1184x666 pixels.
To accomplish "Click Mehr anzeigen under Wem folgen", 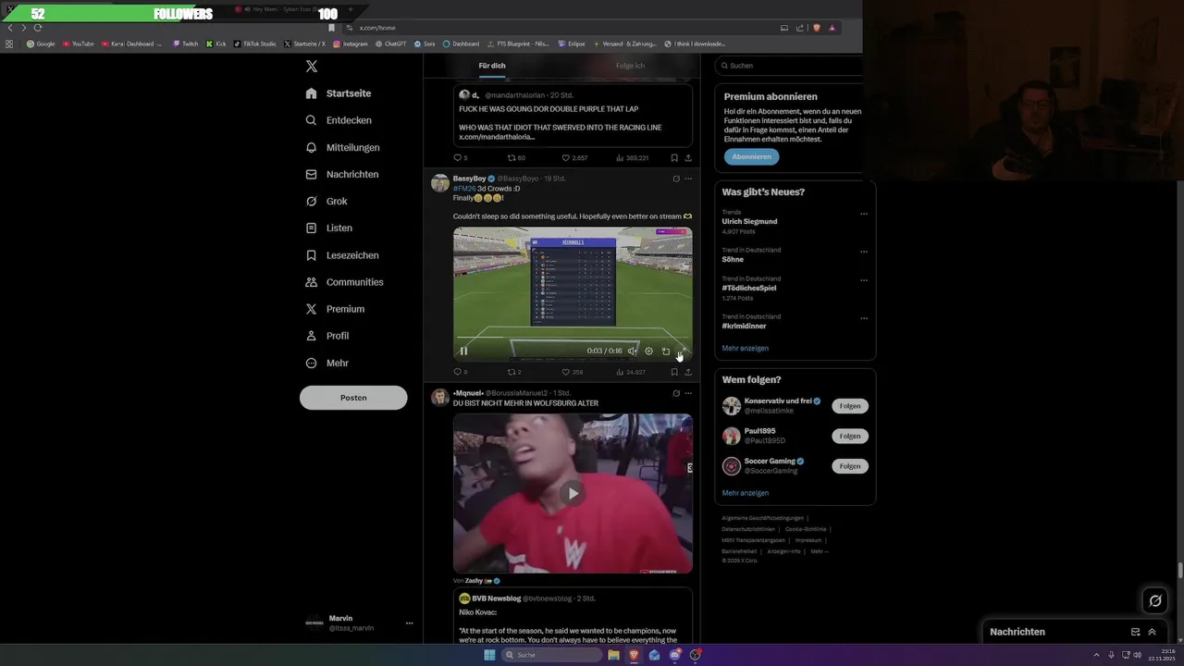I will (746, 493).
